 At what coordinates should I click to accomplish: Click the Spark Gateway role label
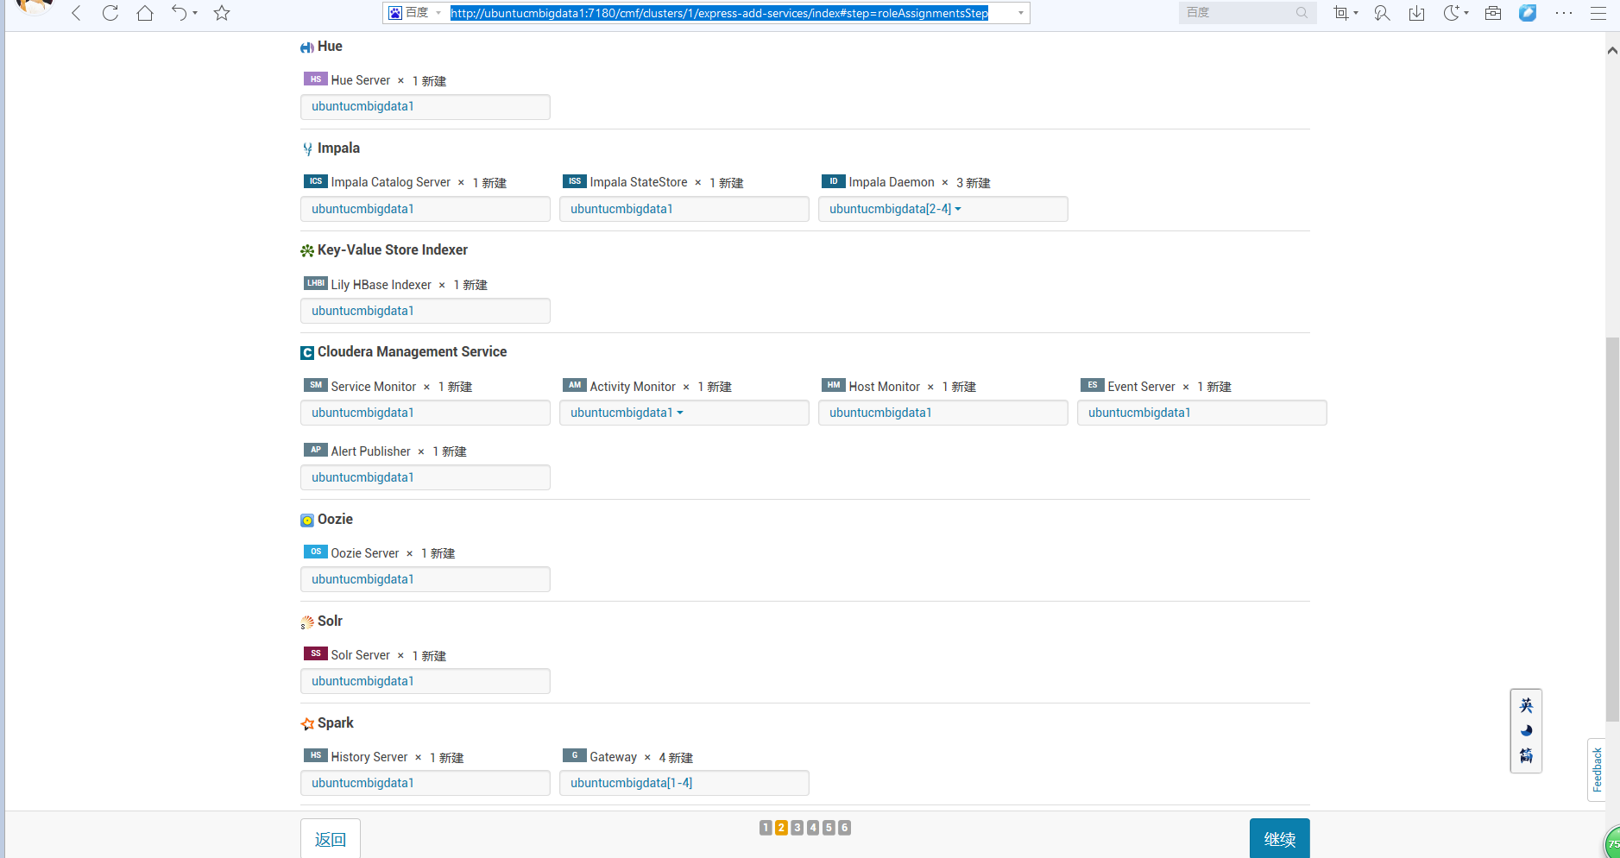point(614,757)
